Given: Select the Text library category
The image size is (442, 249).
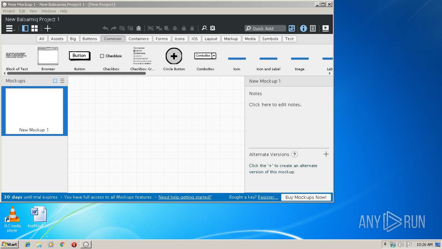Looking at the screenshot, I should [x=289, y=39].
